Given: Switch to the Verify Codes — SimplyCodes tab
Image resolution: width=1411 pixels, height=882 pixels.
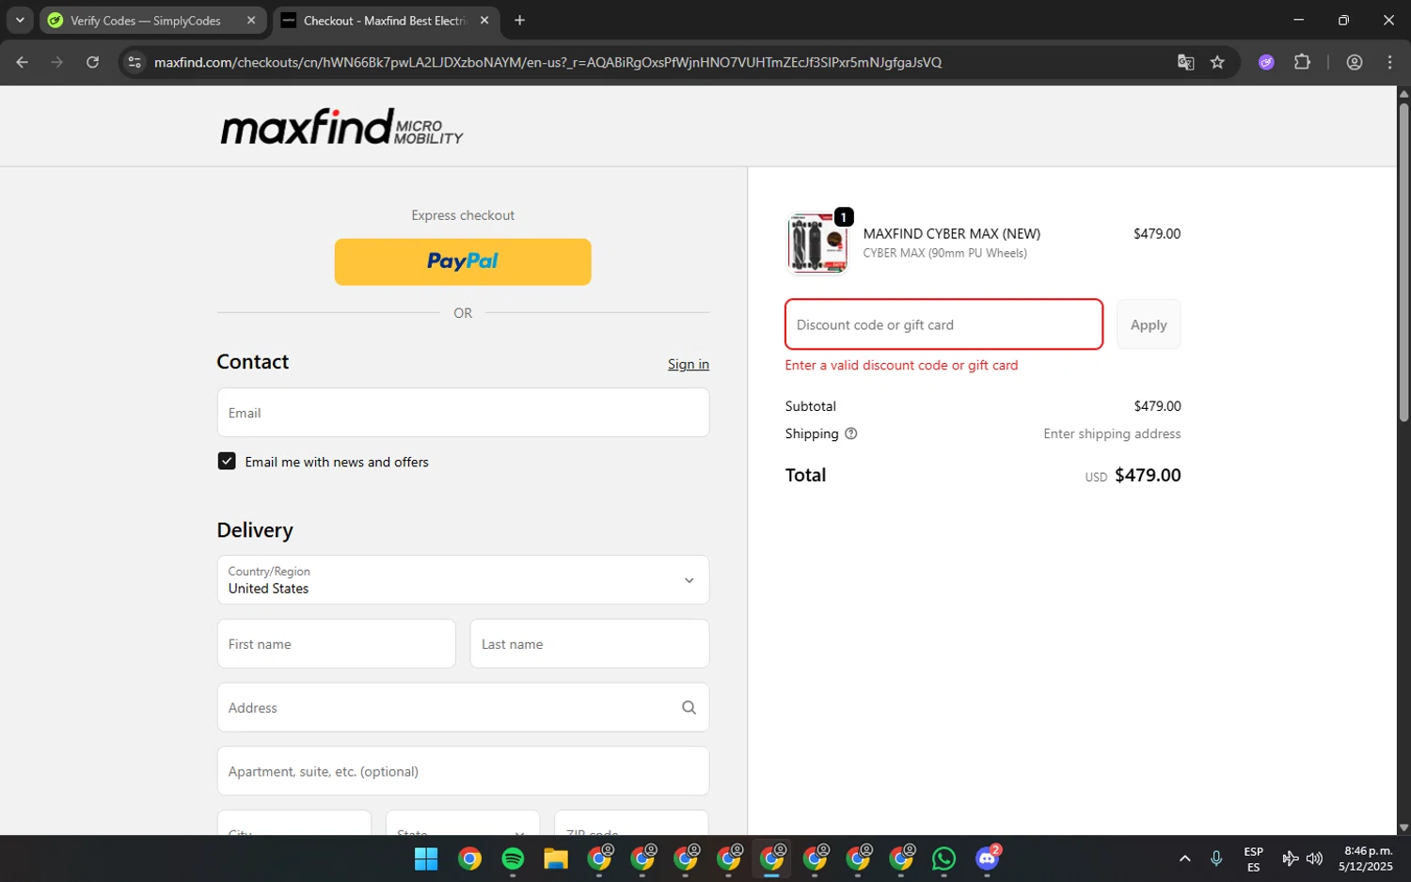Looking at the screenshot, I should tap(146, 20).
